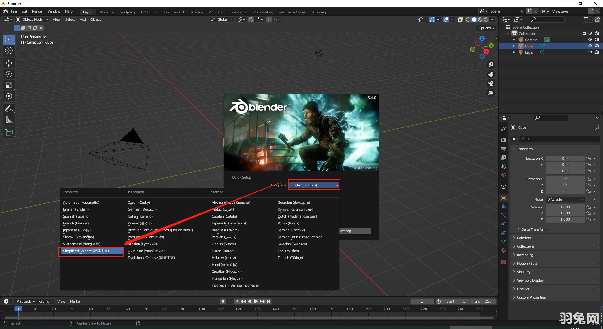
Task: Choose Japanese from the language list
Action: (77, 230)
